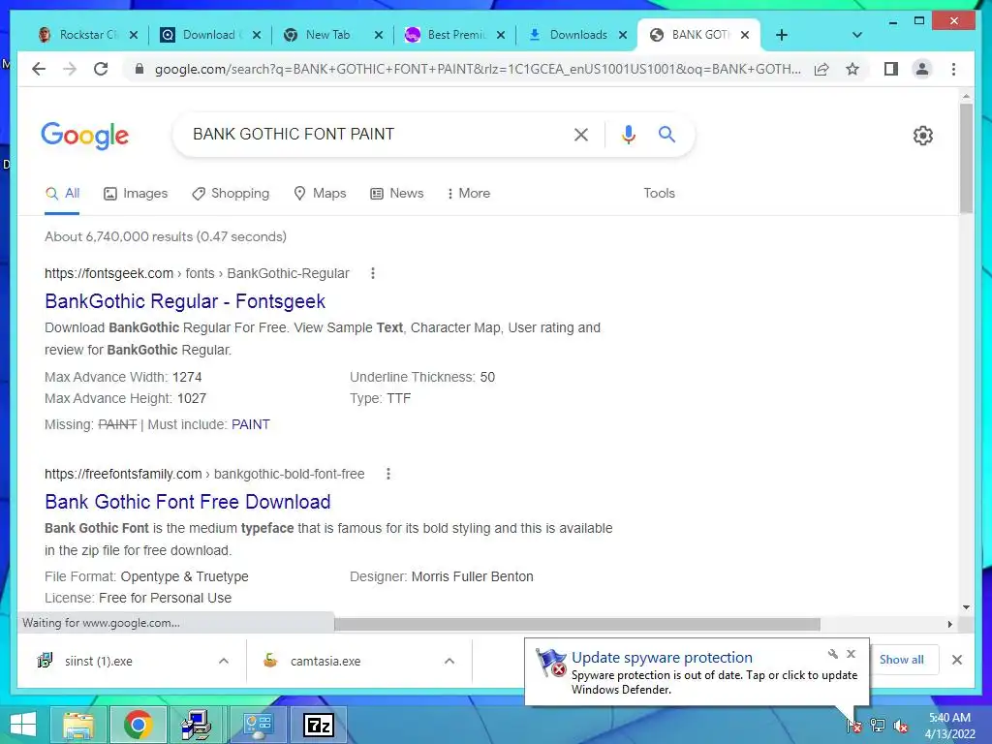Screen dimensions: 992x744
Task: Click the fontsgeek.com result URL text
Action: coord(197,273)
